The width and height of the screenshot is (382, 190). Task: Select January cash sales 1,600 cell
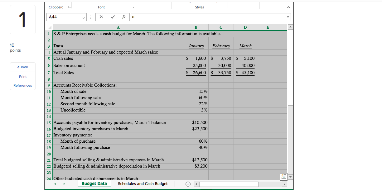point(196,58)
